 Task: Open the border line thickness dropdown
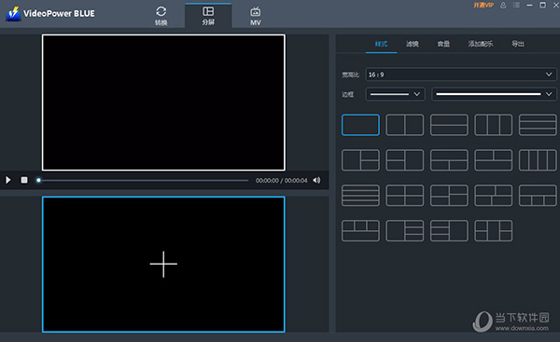396,94
